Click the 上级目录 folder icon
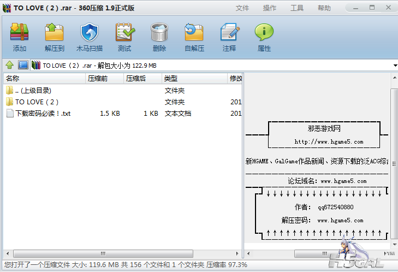The height and width of the screenshot is (272, 398). pyautogui.click(x=9, y=90)
